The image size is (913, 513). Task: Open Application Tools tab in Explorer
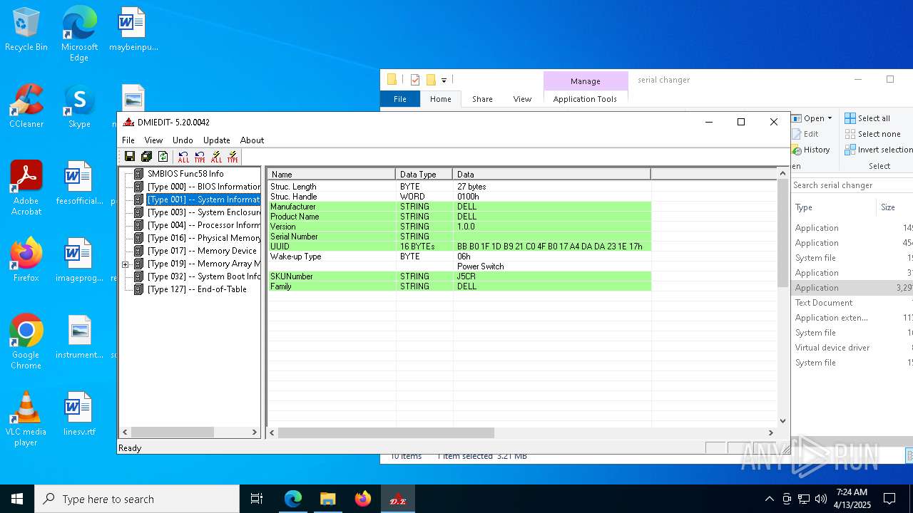pos(585,99)
